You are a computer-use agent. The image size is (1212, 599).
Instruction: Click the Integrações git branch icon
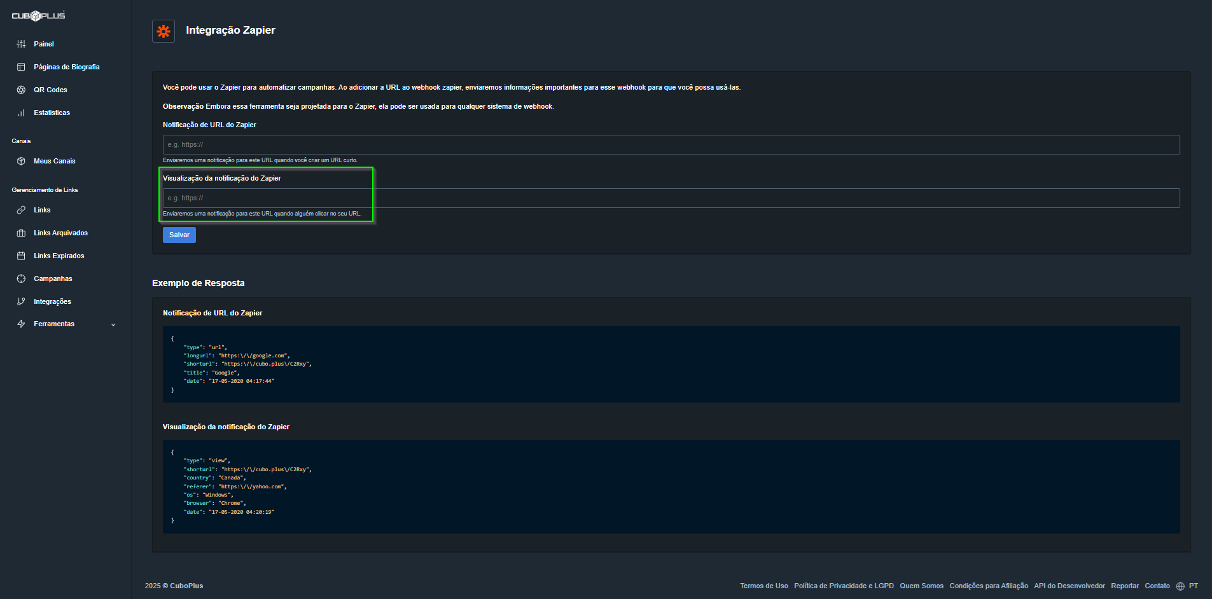coord(21,301)
